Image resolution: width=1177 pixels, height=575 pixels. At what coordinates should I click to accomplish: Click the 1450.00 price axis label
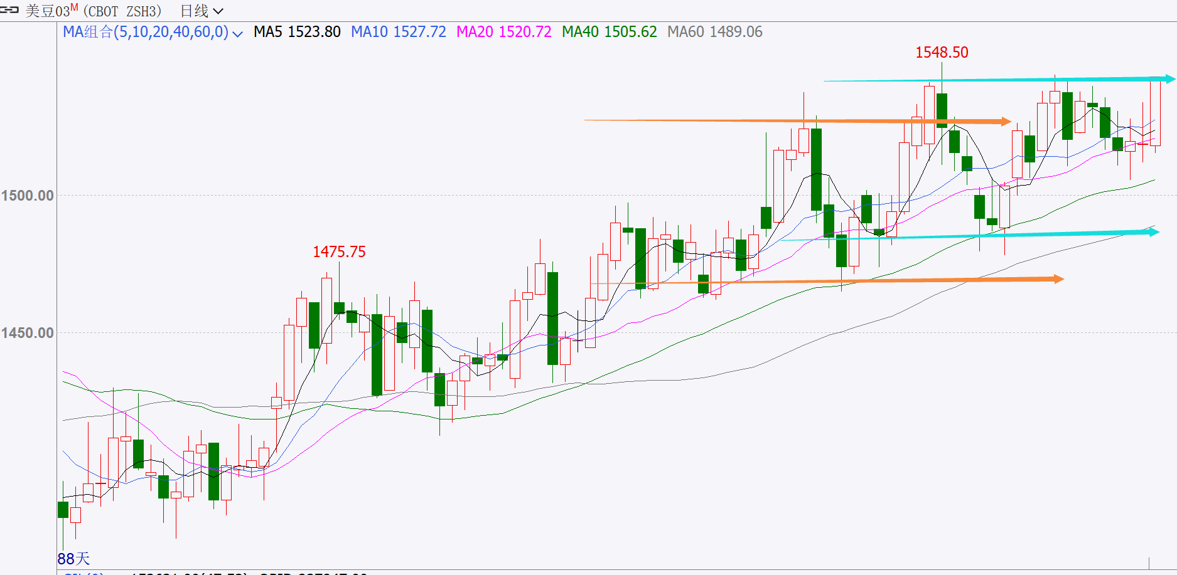(28, 333)
